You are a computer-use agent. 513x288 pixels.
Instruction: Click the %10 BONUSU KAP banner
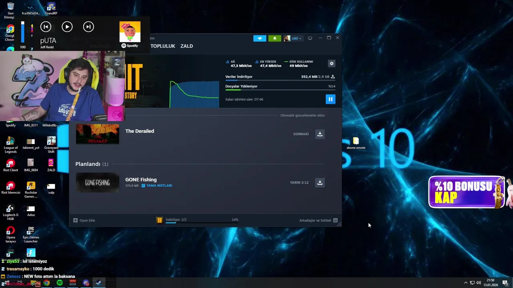tap(466, 192)
